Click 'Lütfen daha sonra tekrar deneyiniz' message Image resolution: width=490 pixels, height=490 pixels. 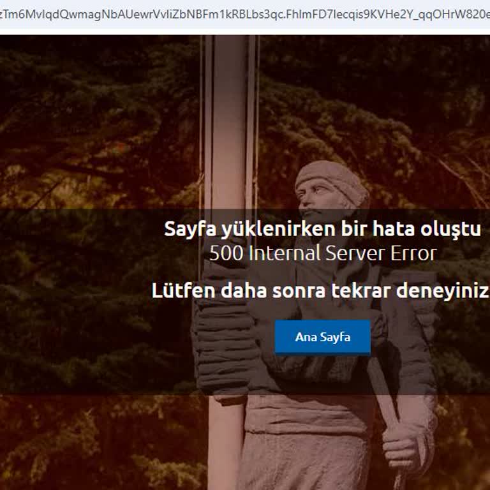coord(320,291)
